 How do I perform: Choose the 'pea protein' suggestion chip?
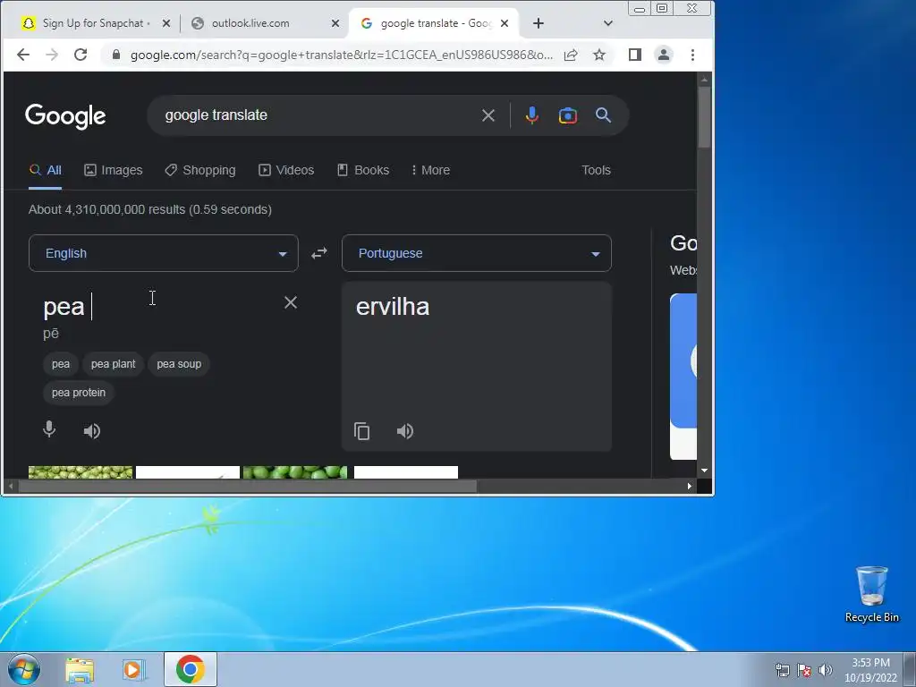coord(79,393)
